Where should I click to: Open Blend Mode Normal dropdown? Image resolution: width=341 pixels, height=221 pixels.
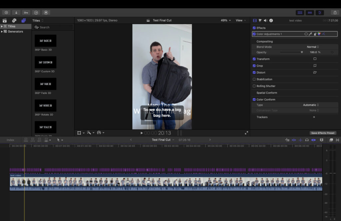tap(313, 47)
